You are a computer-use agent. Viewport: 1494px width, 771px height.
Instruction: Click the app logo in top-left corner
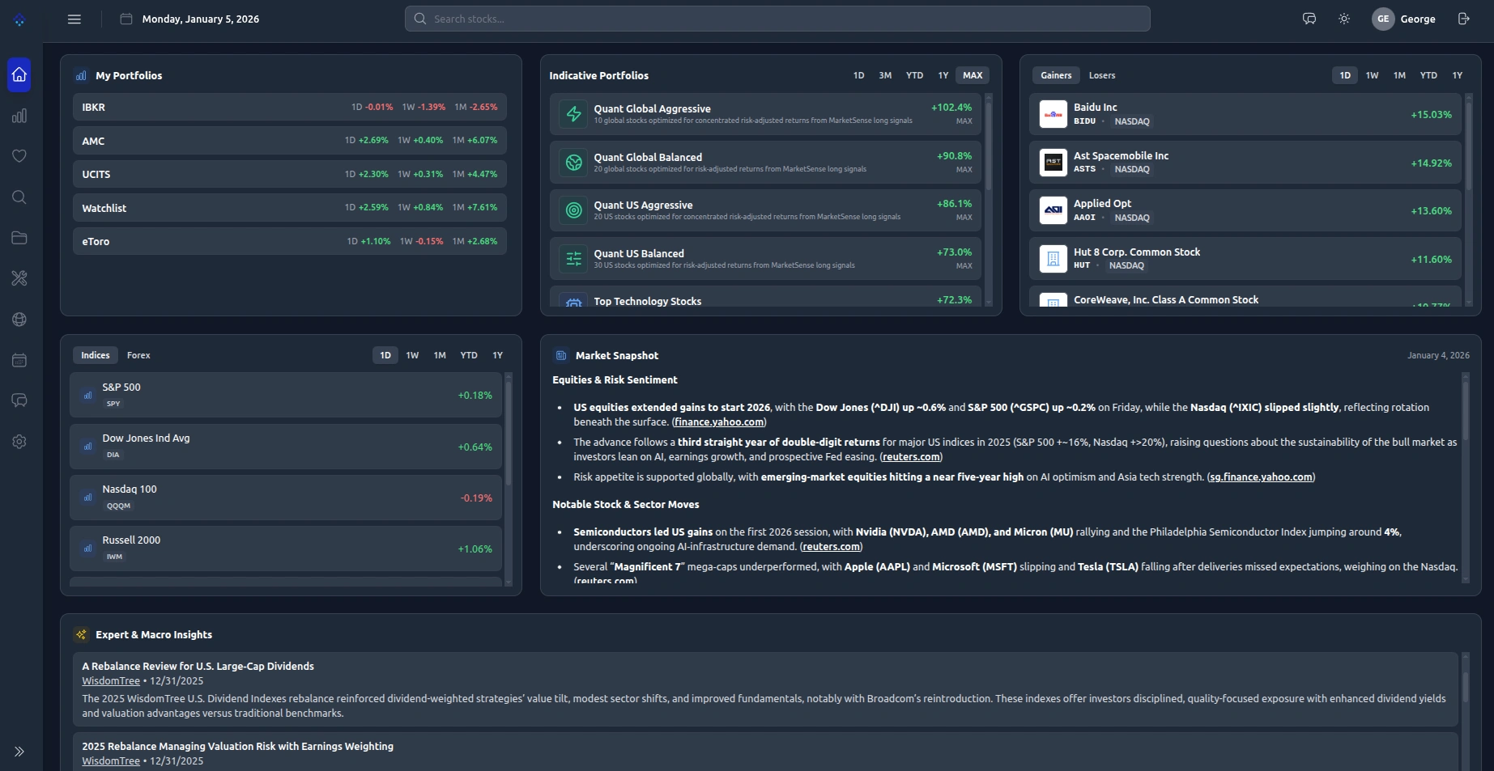point(19,20)
